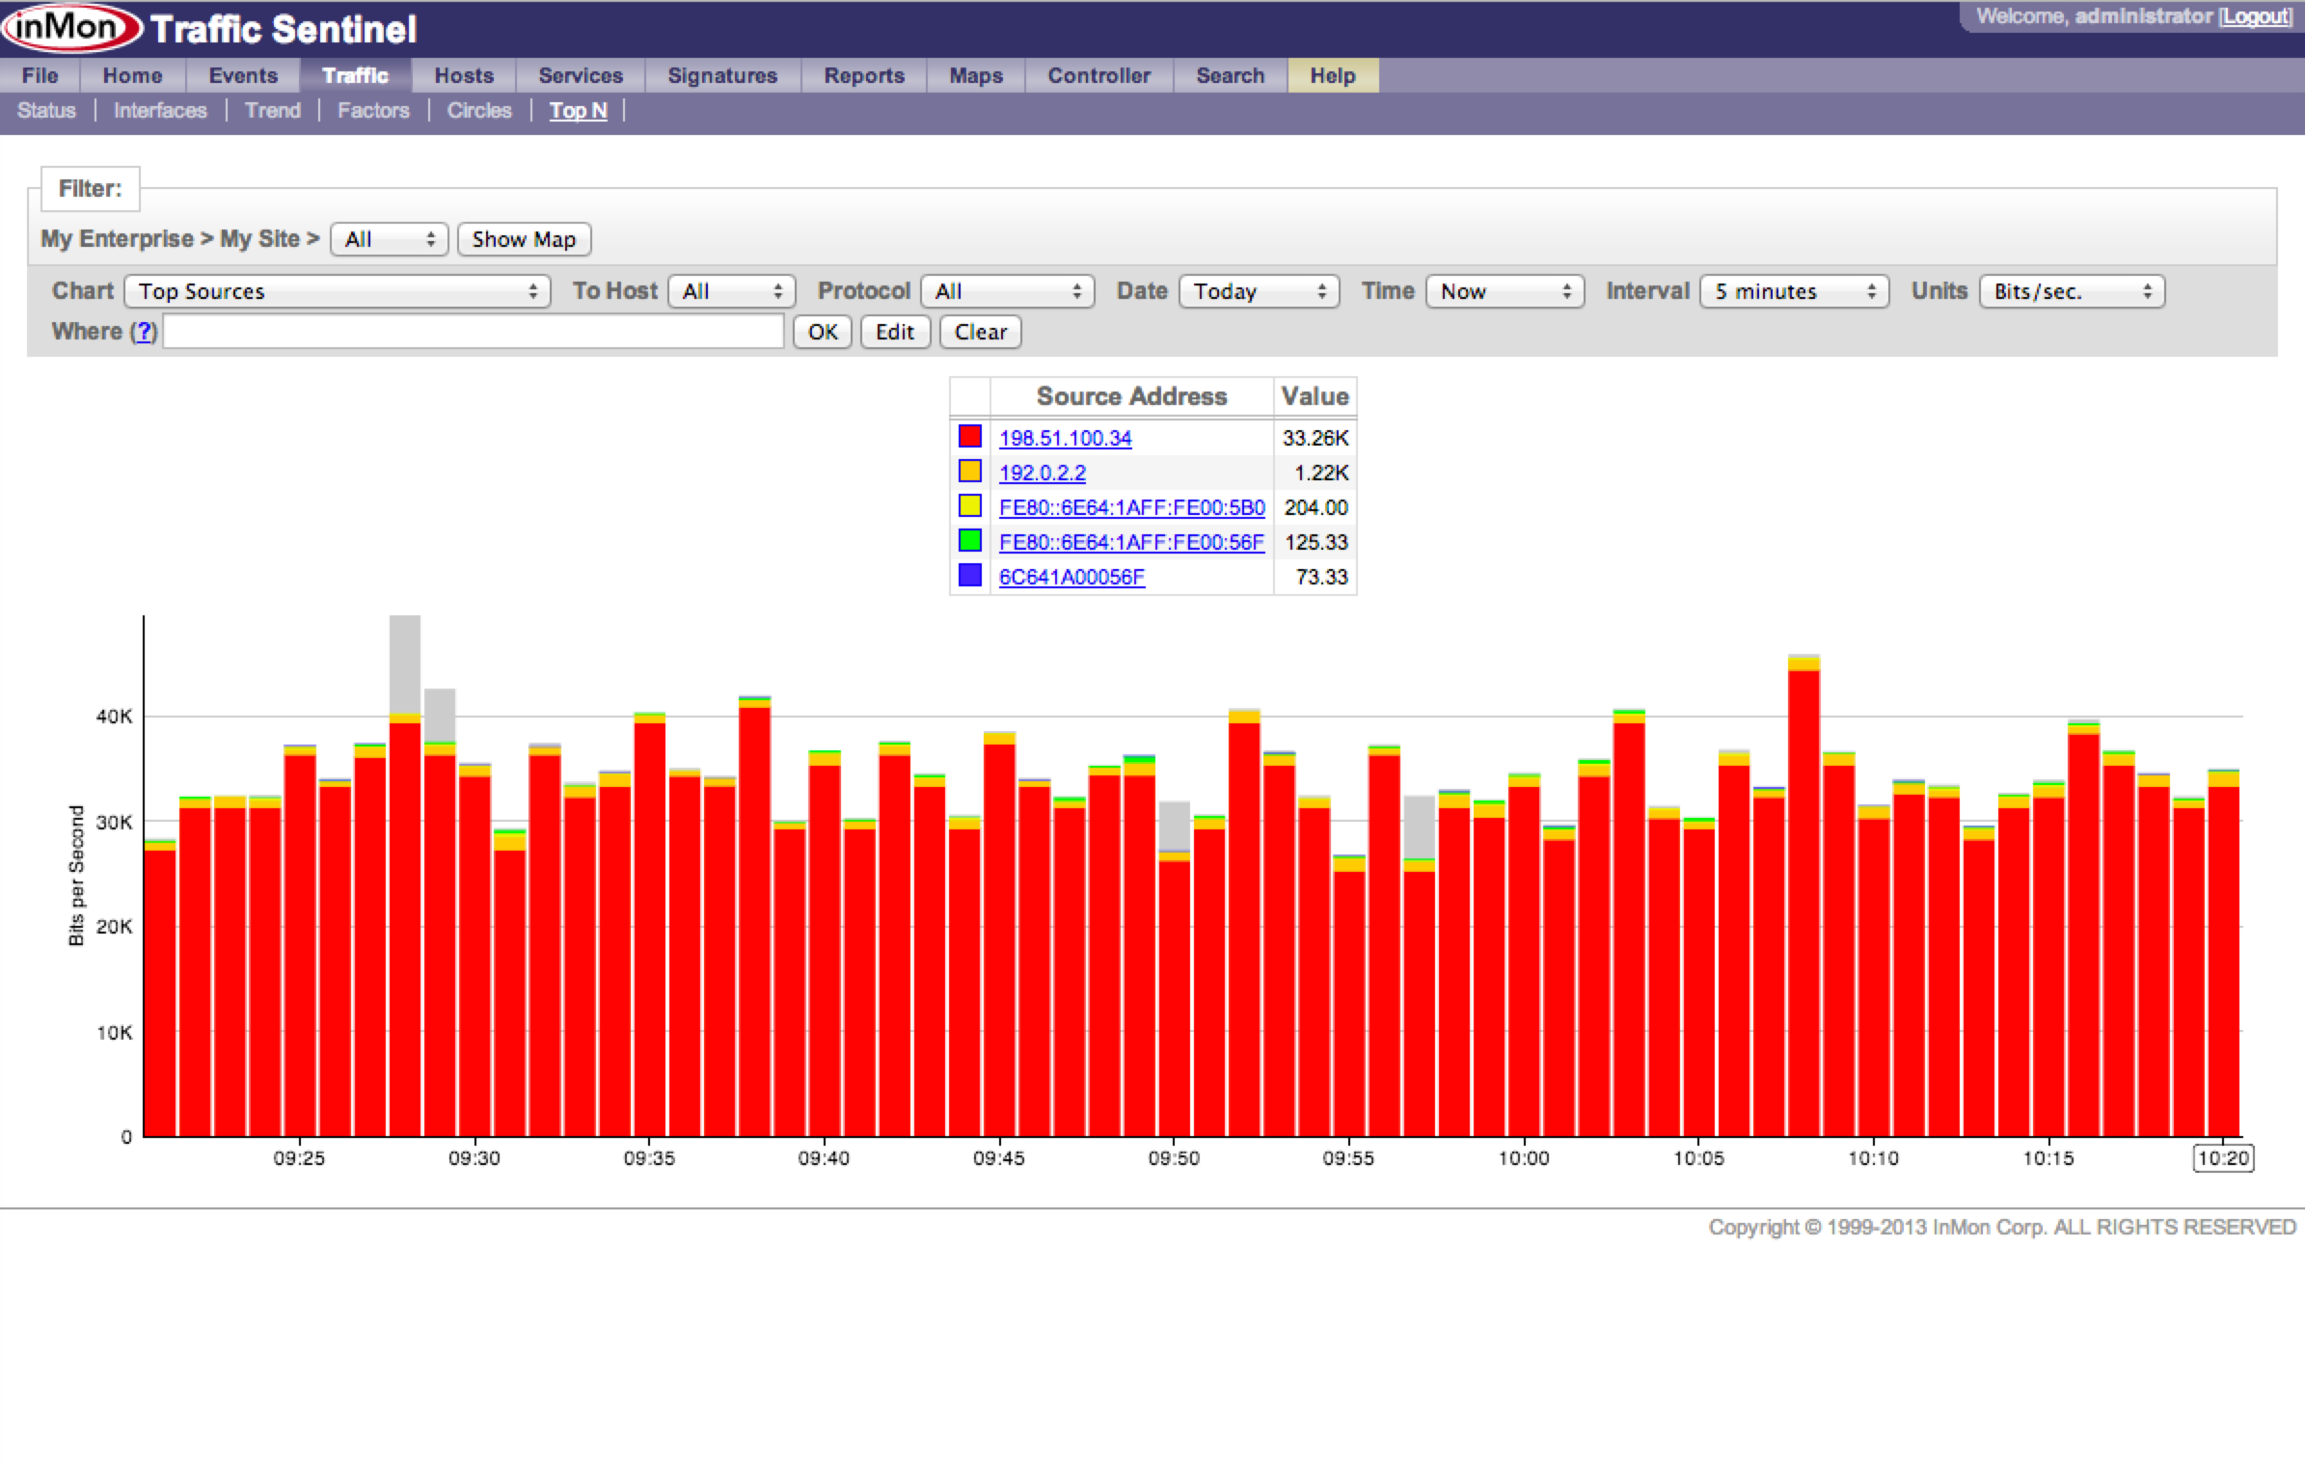Click the blue swatch for 6C641A00056F
The height and width of the screenshot is (1464, 2305).
tap(969, 576)
